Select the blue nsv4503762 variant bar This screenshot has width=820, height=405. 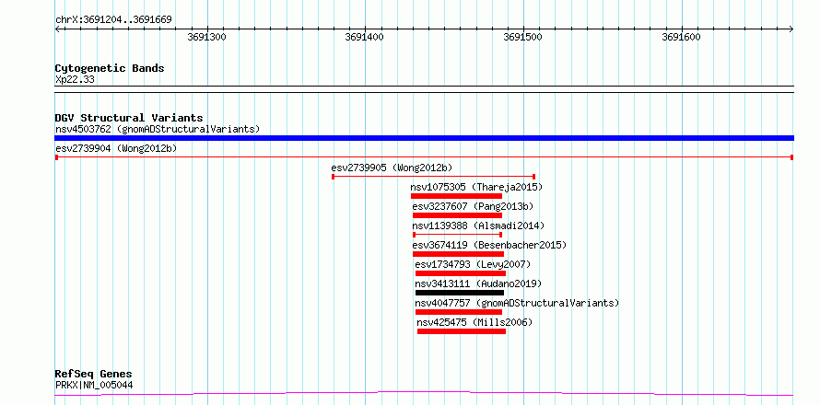point(424,138)
